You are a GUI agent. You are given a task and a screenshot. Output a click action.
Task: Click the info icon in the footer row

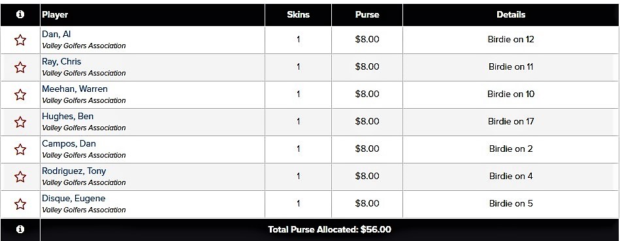(x=20, y=229)
